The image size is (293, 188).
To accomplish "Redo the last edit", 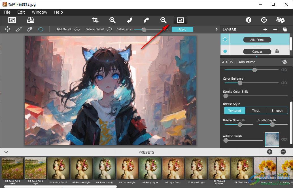I will pos(146,20).
